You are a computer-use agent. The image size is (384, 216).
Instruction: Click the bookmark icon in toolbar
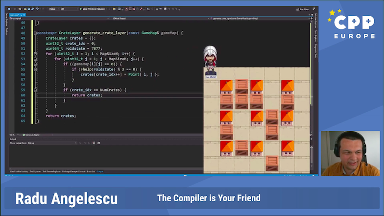coord(166,9)
